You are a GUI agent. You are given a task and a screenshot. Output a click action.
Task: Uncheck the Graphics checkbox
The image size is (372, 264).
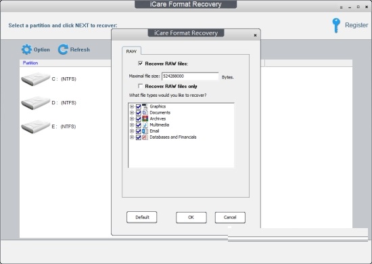coord(138,106)
